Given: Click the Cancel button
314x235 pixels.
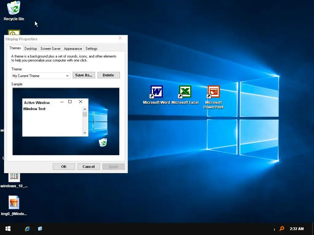Looking at the screenshot, I should 89,167.
